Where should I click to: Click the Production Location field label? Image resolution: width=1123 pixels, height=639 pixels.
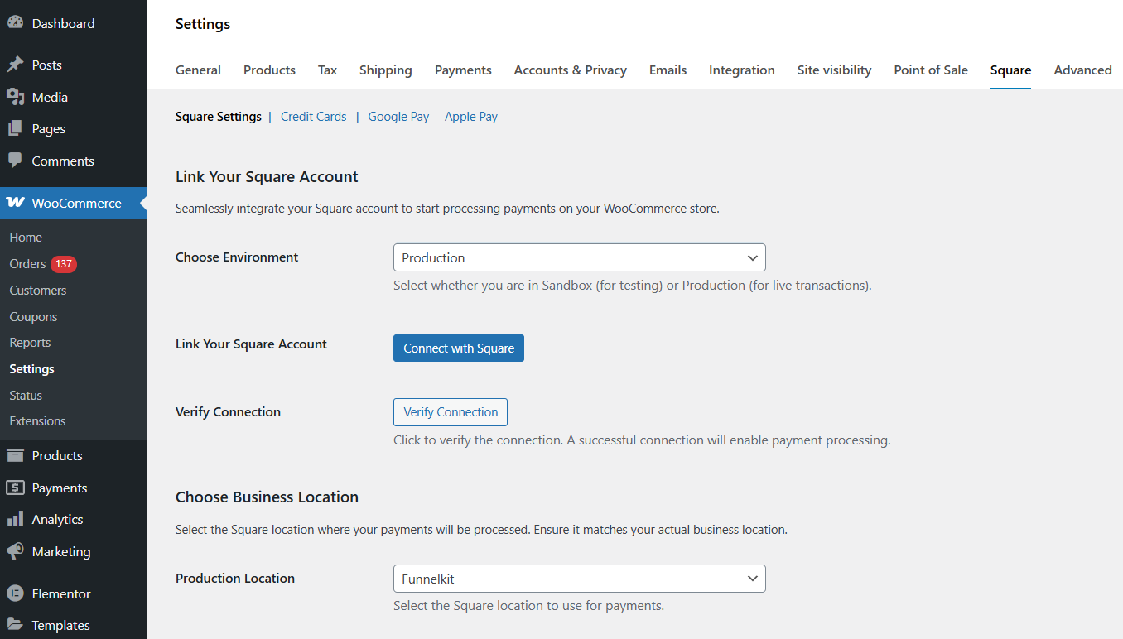pyautogui.click(x=235, y=579)
